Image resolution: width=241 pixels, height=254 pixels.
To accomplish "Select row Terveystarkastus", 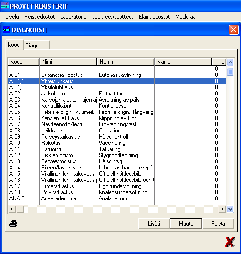I will point(117,137).
